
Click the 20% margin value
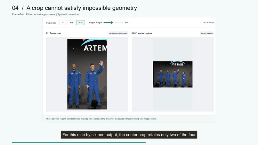coord(126,22)
